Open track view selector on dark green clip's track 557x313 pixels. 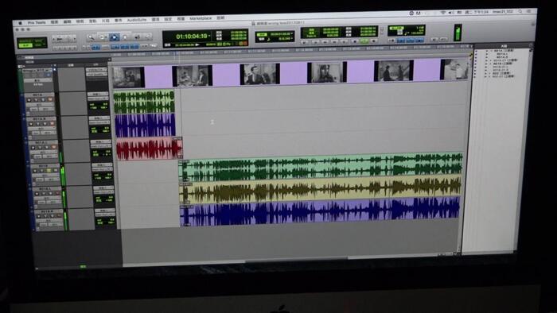coord(40,106)
